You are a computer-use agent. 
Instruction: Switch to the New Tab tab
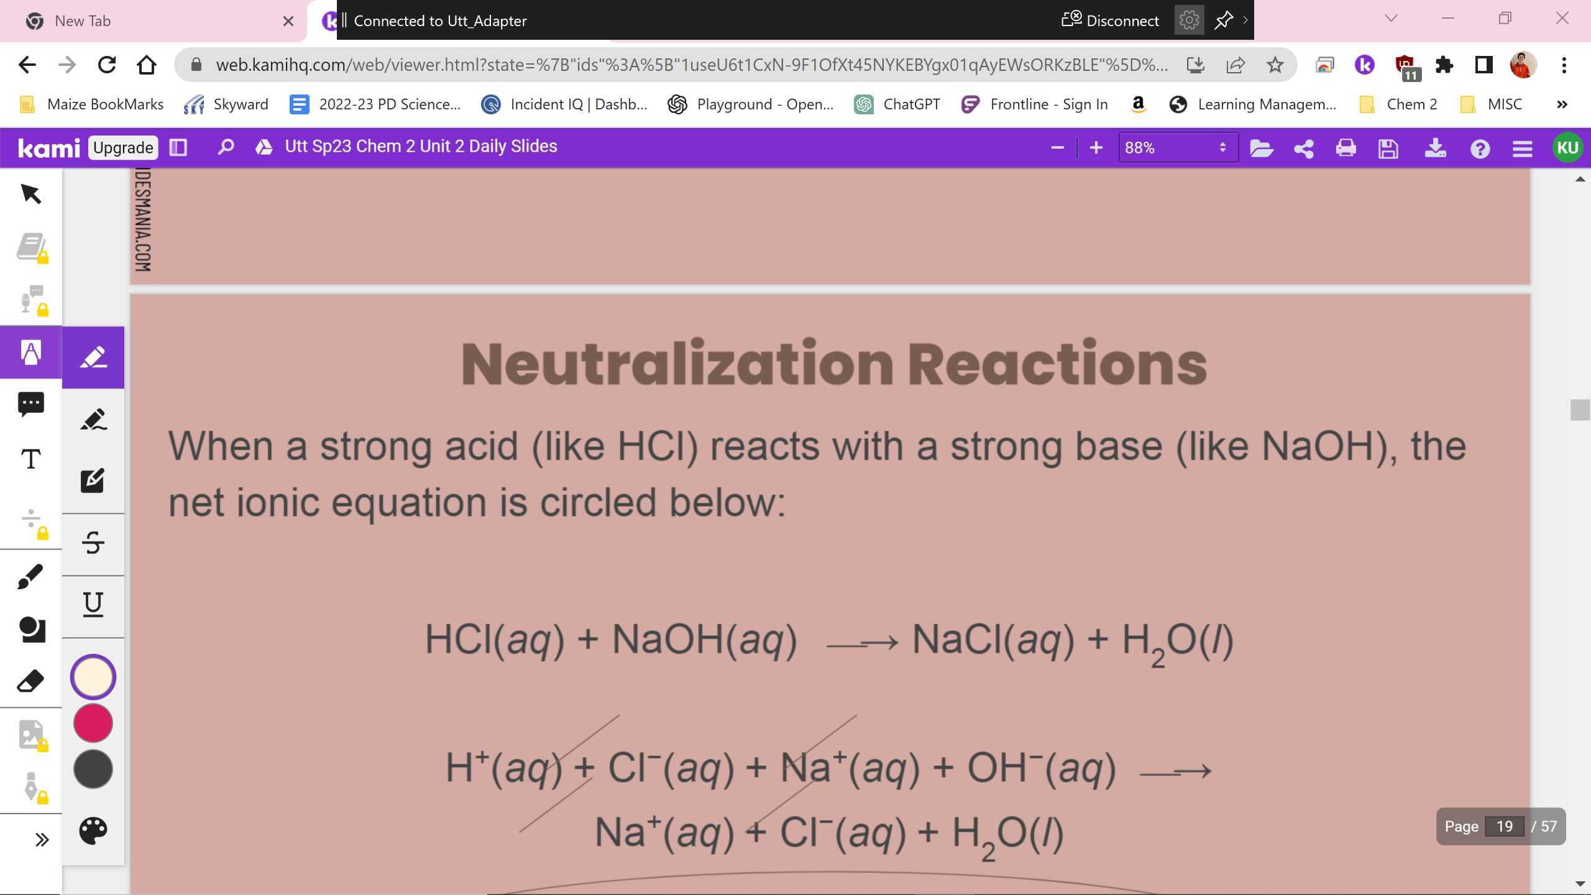83,21
